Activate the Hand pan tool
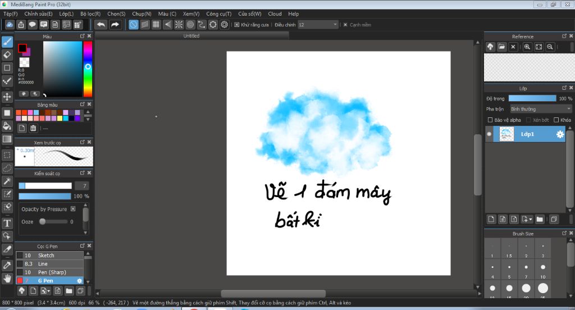The height and width of the screenshot is (310, 575). (7, 278)
